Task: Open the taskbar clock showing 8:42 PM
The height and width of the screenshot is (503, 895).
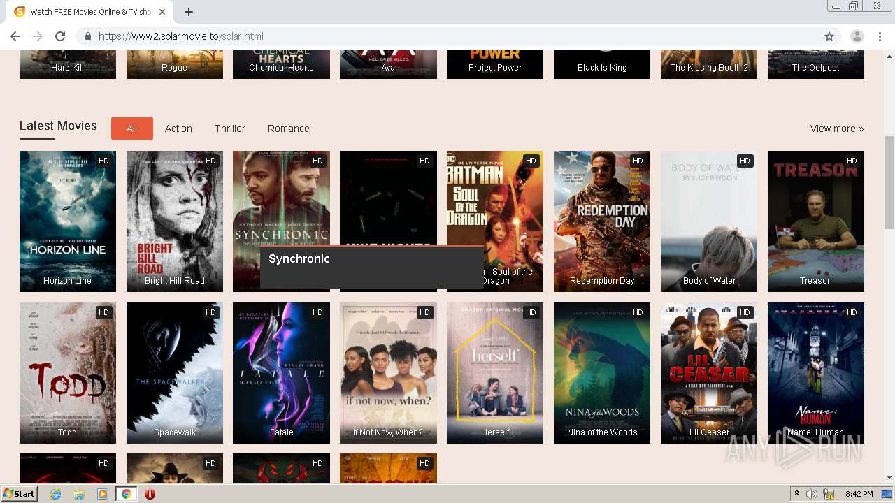Action: (x=859, y=494)
